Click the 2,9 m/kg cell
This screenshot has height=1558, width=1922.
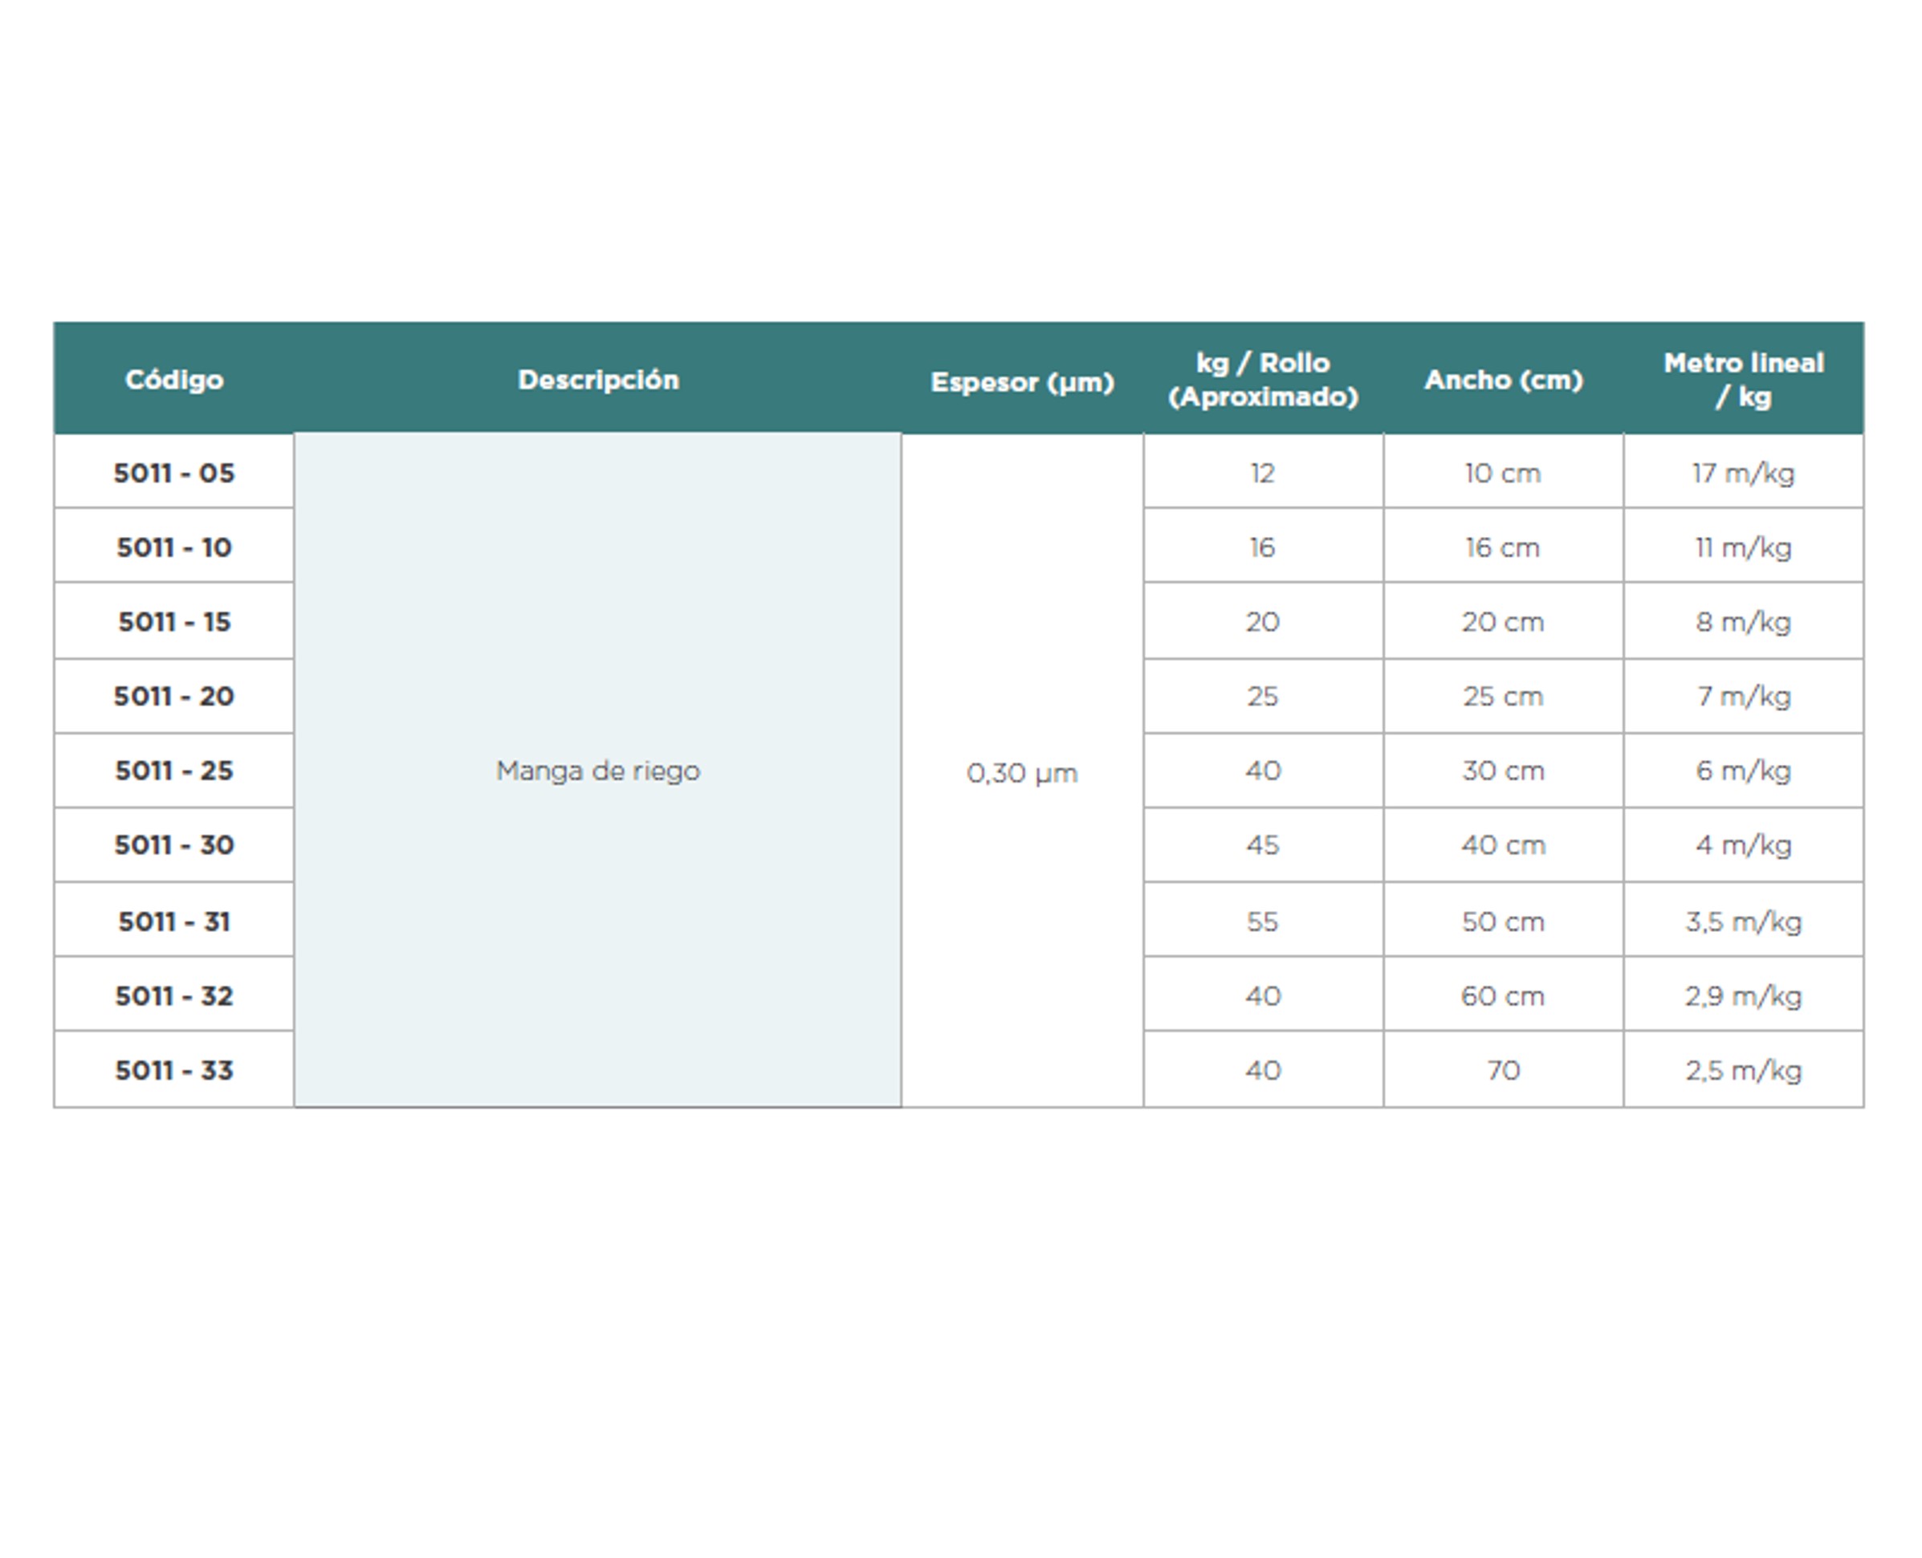[x=1743, y=995]
